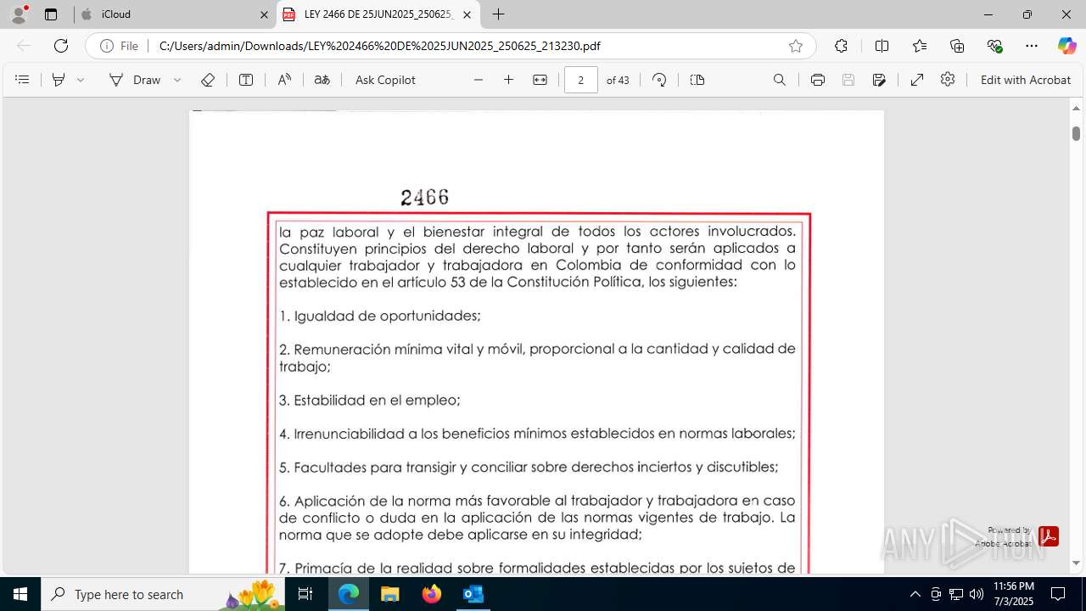Open the PDF contents sidebar icon
Viewport: 1086px width, 611px height.
tap(22, 80)
